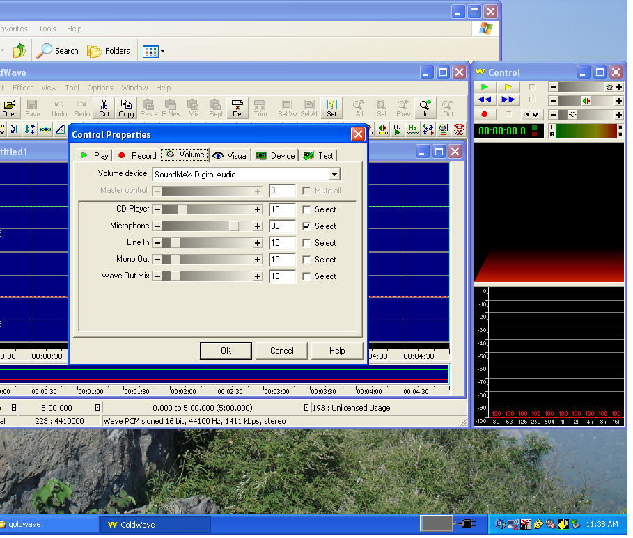Uncheck the Microphone Select checkbox

(306, 226)
